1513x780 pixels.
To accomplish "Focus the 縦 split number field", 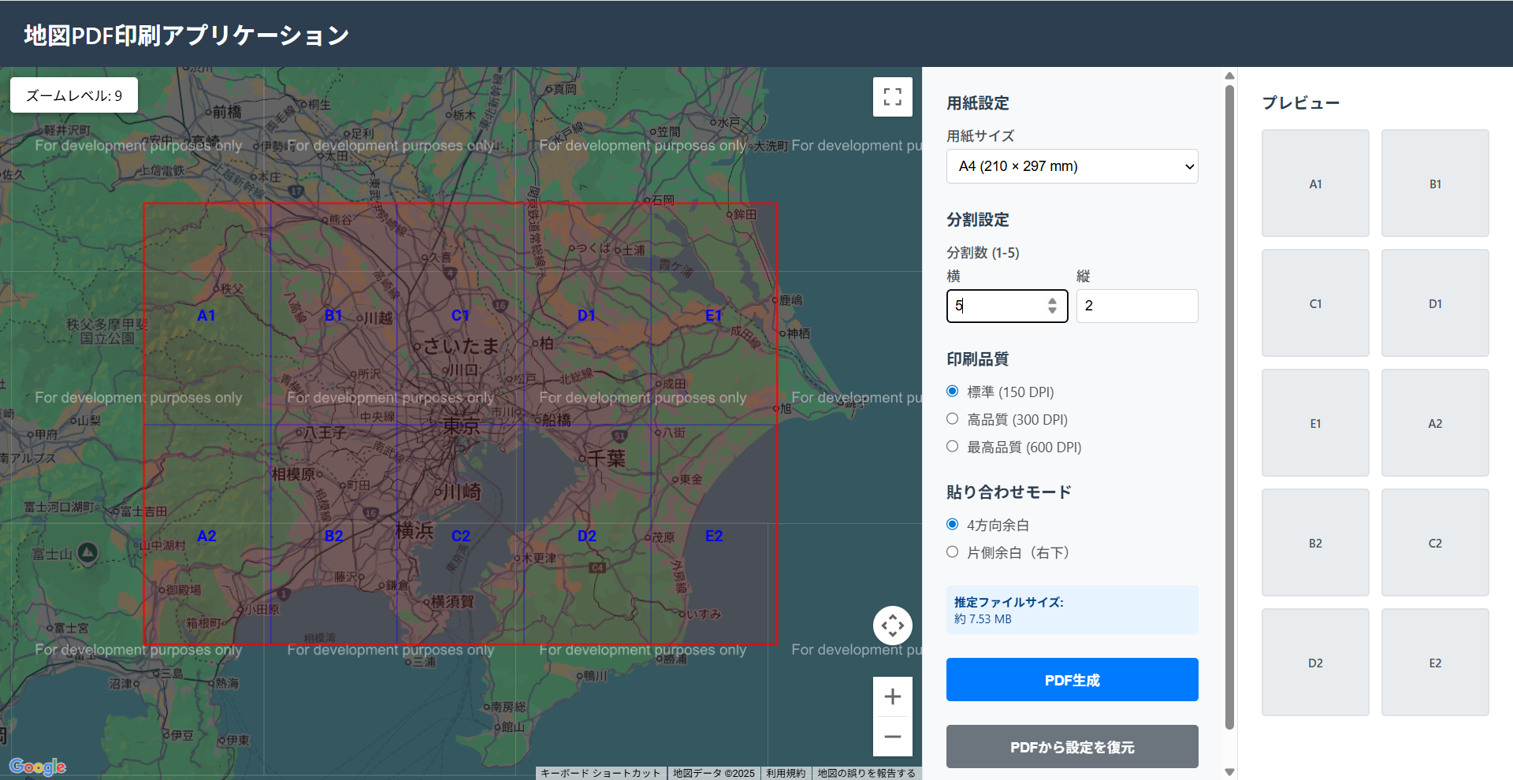I will (1137, 306).
